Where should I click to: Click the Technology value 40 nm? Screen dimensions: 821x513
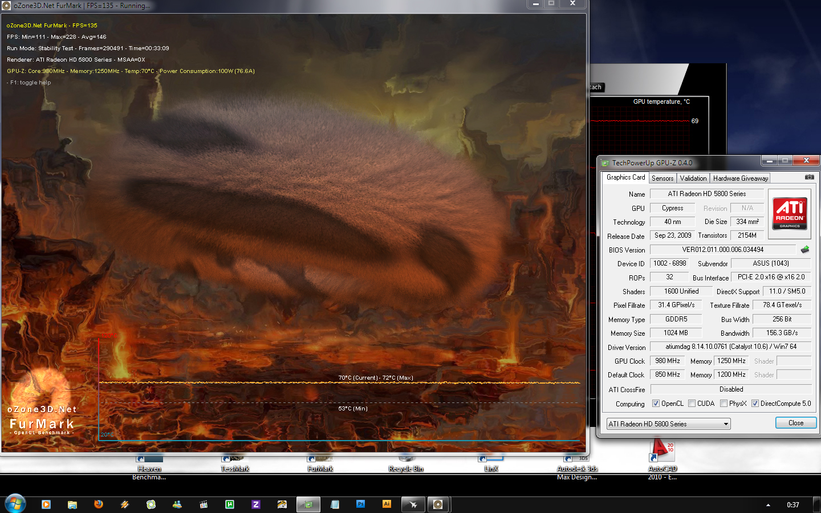(x=673, y=222)
